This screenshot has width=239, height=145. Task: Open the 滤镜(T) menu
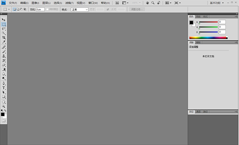tap(69, 3)
